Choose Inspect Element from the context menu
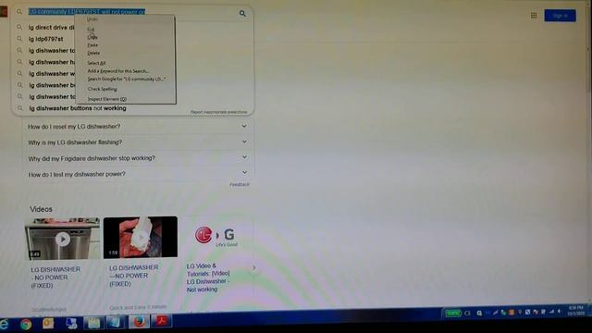The width and height of the screenshot is (592, 333). pos(107,99)
